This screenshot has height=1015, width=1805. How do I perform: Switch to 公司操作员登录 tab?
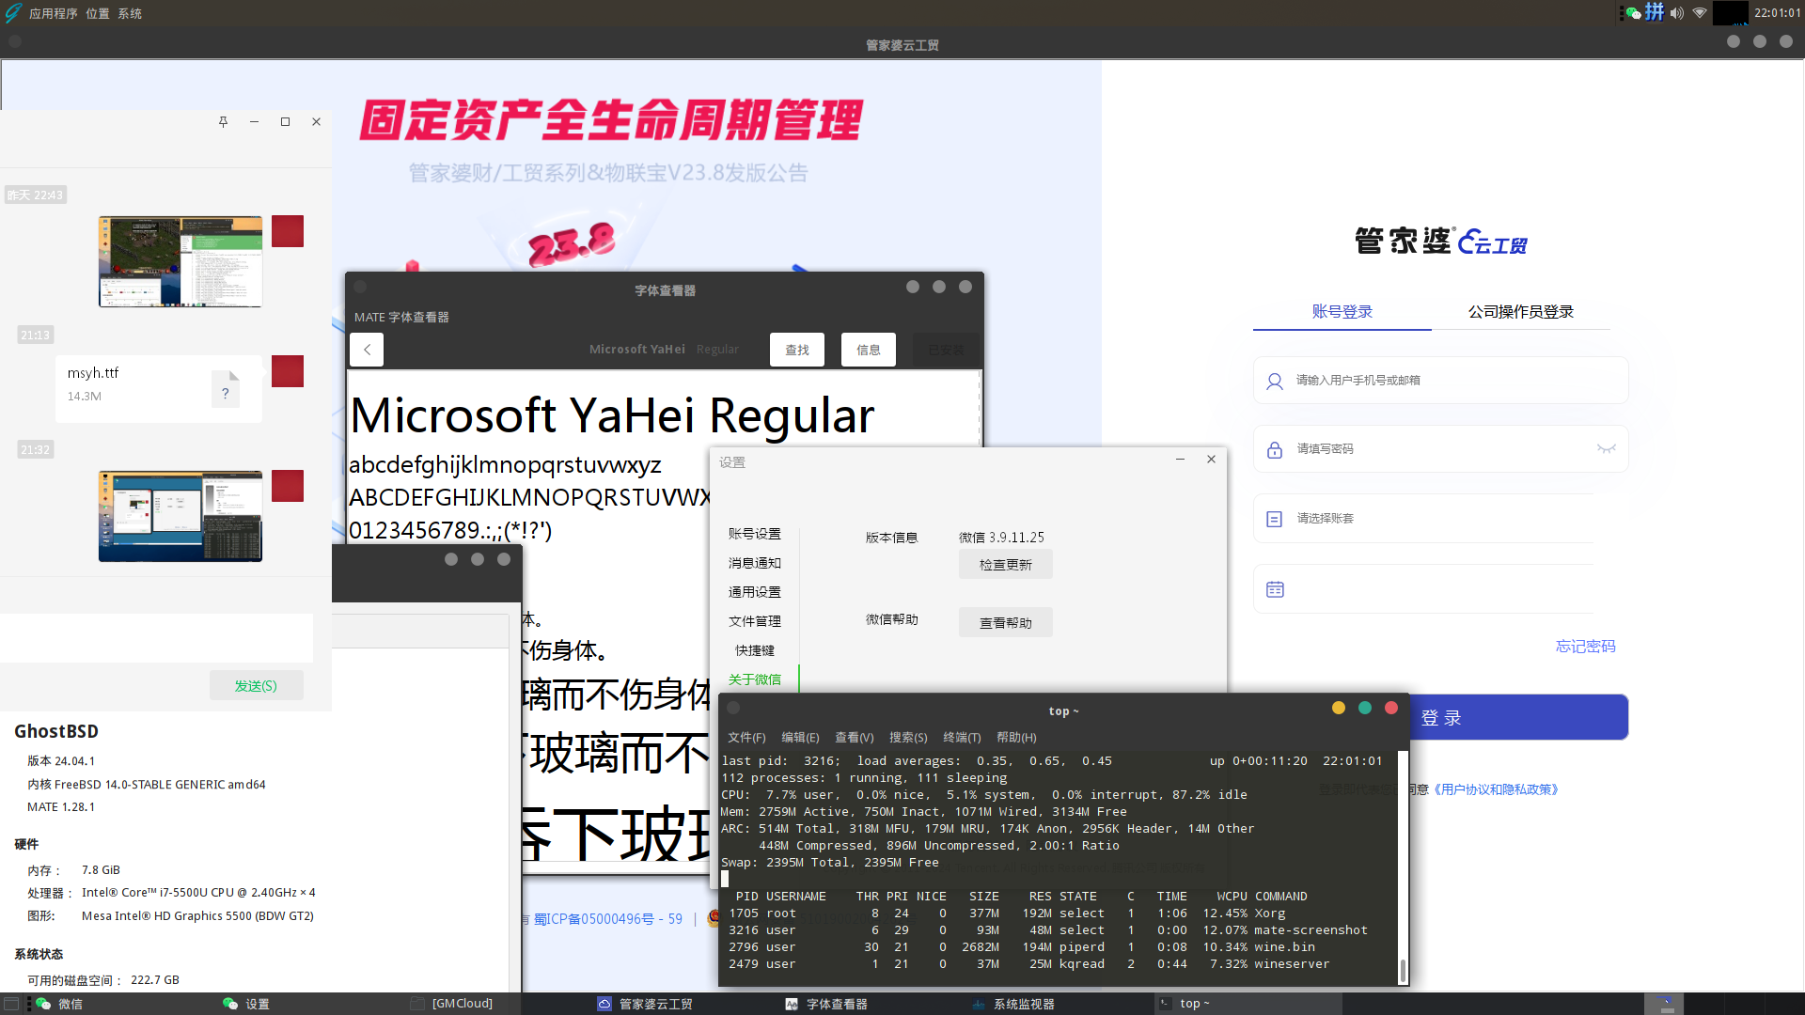coord(1520,312)
